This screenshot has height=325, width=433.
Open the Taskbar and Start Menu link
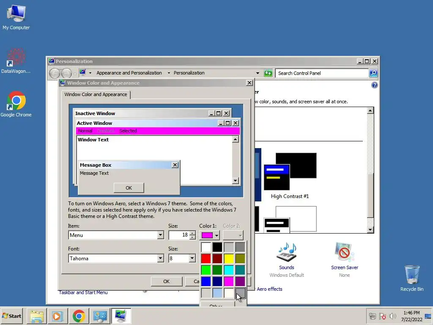pyautogui.click(x=83, y=292)
